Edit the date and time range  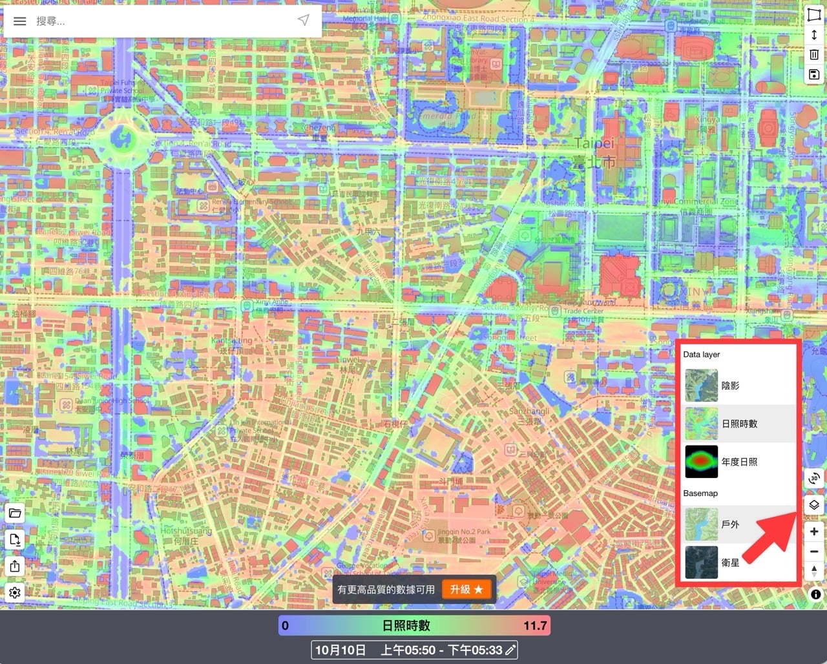pos(414,650)
